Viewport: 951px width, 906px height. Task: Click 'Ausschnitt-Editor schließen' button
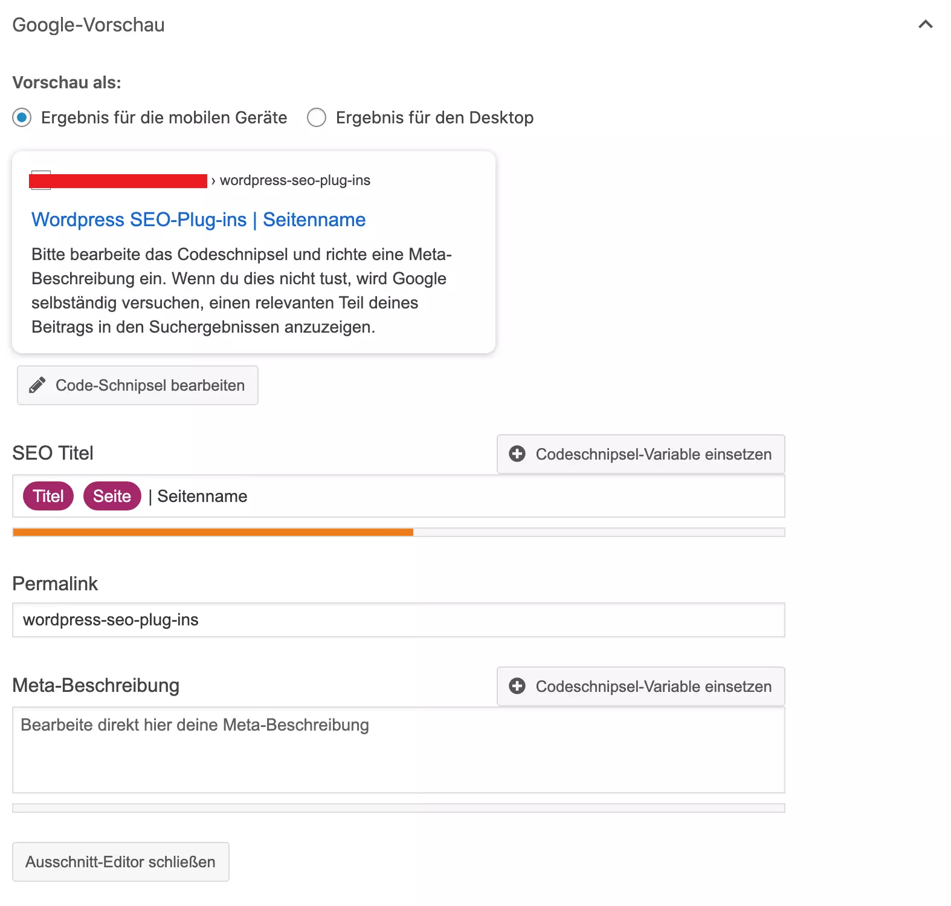(121, 862)
